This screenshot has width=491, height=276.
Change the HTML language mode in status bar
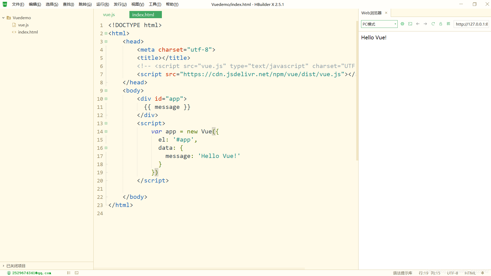click(470, 273)
